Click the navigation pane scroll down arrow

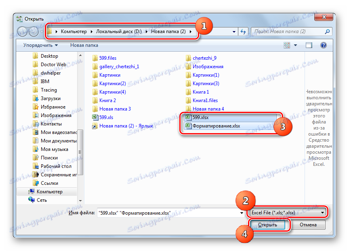pyautogui.click(x=80, y=201)
